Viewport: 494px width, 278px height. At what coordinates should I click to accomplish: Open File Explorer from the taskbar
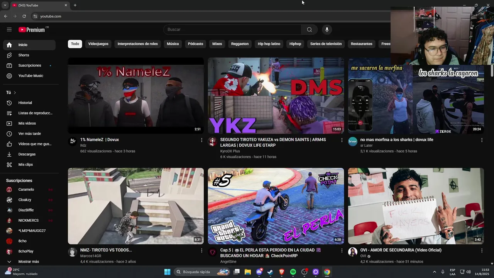point(248,272)
